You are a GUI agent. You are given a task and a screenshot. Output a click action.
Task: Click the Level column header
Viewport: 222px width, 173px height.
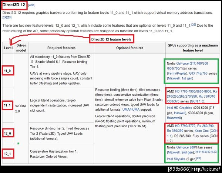(x=8, y=48)
